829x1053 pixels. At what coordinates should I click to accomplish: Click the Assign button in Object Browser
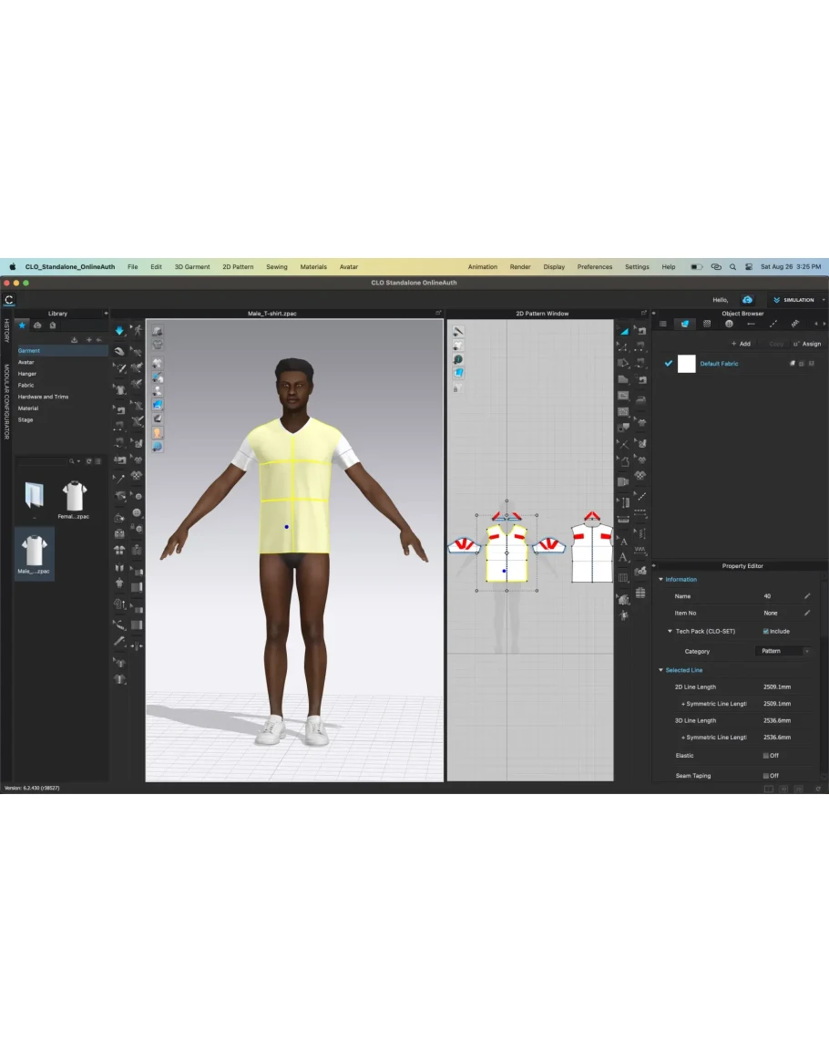(x=807, y=344)
